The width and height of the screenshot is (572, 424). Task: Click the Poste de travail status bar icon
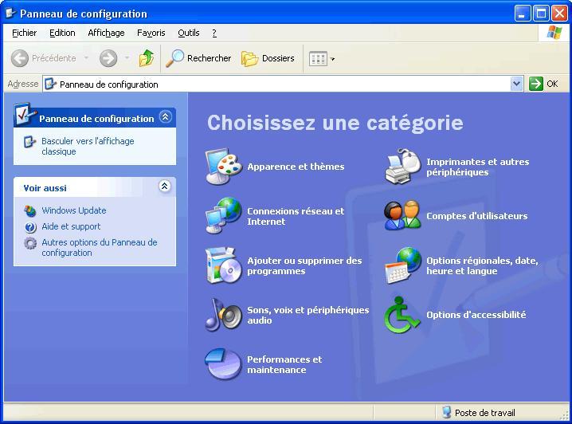[x=446, y=412]
